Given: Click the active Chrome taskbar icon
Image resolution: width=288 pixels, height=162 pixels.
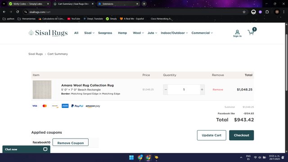Looking at the screenshot, I should point(148,157).
